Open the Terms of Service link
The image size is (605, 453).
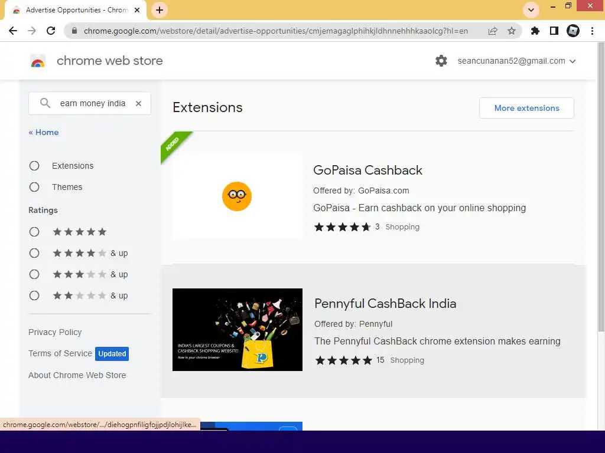coord(60,353)
